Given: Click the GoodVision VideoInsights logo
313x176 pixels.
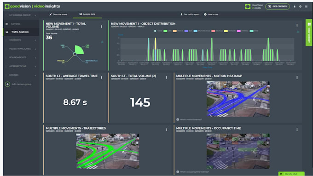Looking at the screenshot, I should click(32, 6).
